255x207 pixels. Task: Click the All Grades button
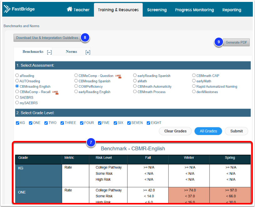208,131
